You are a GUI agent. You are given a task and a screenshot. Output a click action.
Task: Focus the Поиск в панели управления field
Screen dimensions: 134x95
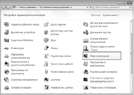(x=113, y=7)
